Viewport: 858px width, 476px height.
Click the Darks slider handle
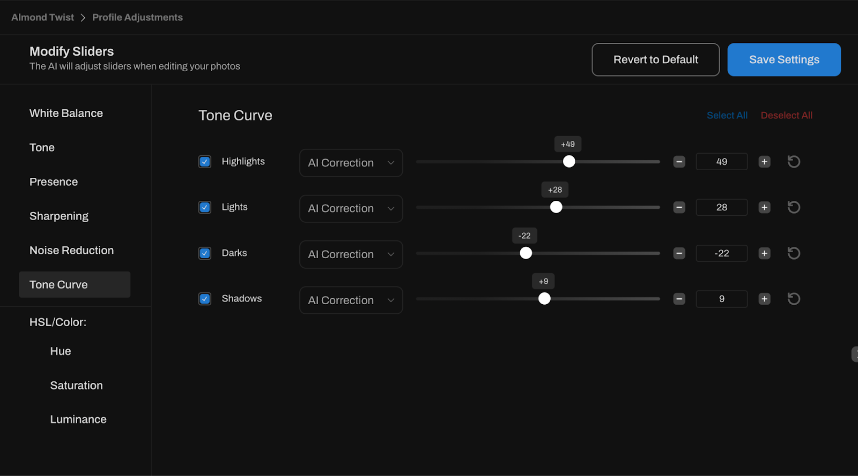[526, 253]
